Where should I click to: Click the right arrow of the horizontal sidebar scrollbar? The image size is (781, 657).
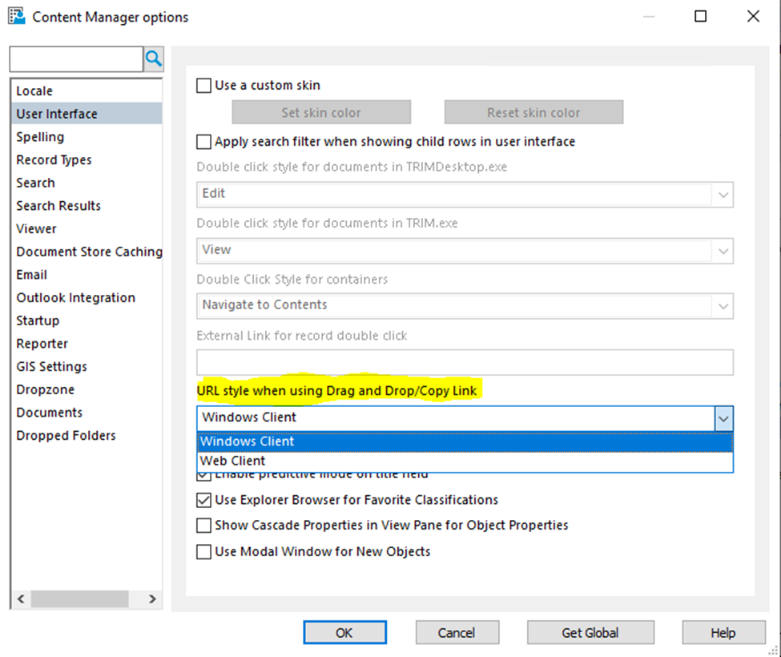click(x=152, y=599)
